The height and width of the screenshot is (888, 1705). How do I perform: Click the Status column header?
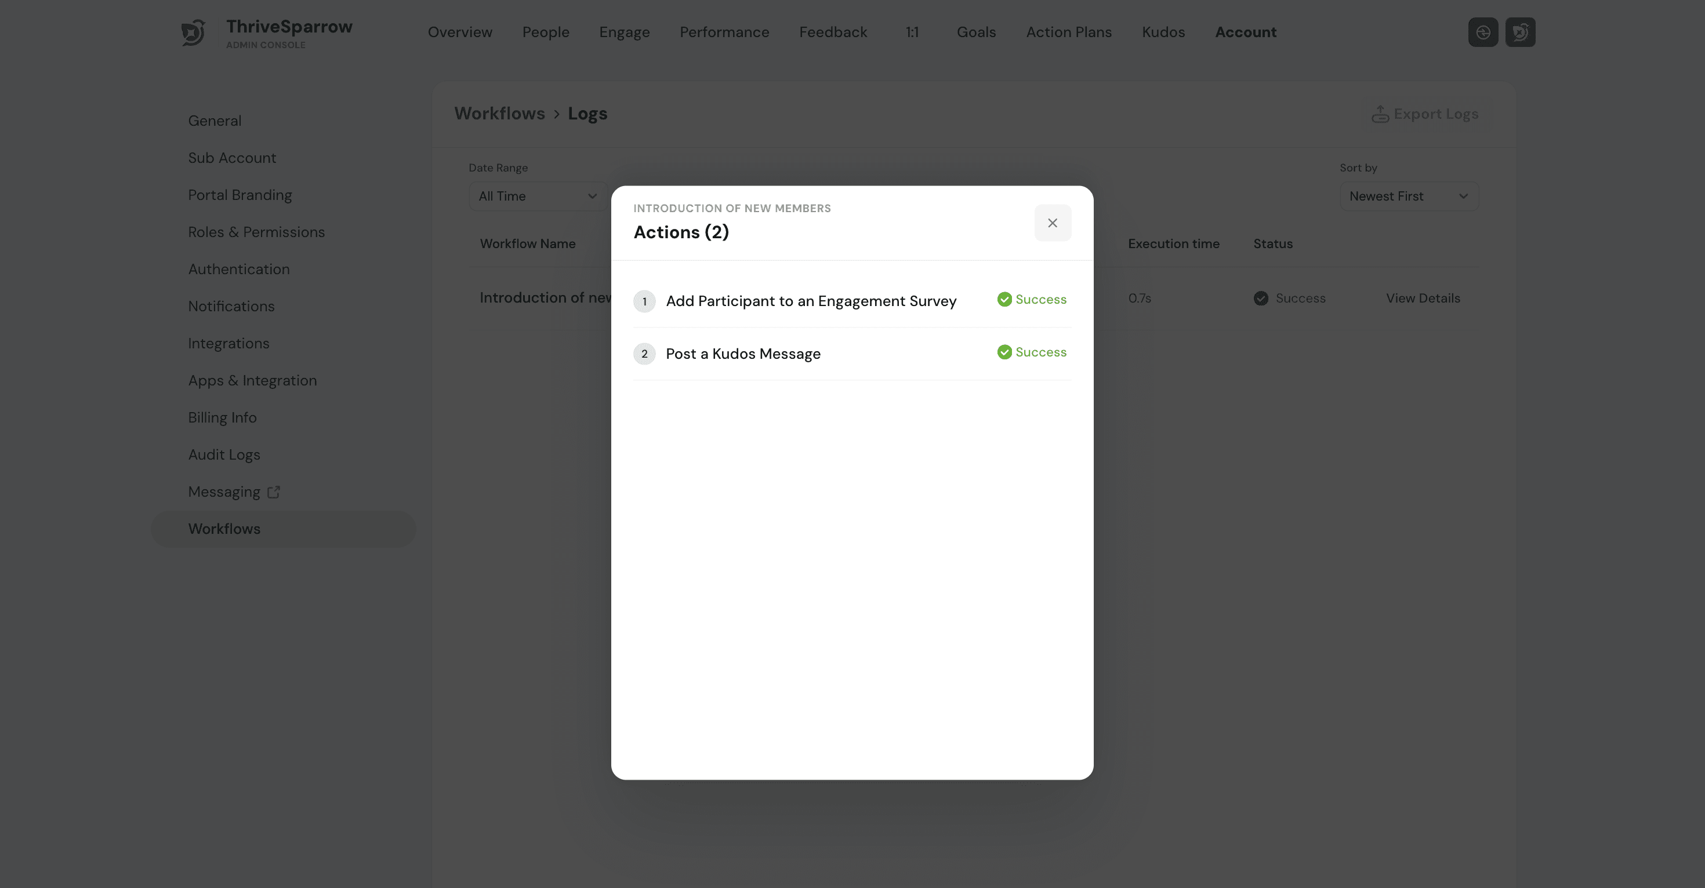point(1273,243)
